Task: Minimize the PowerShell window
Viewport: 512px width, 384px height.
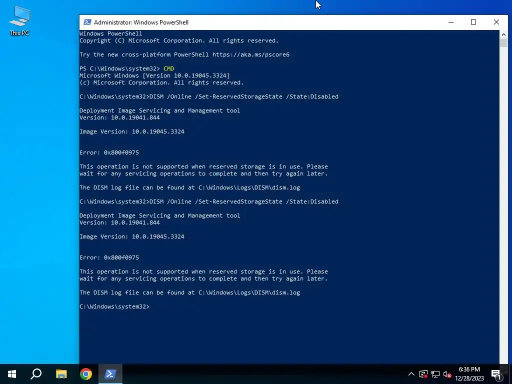Action: pyautogui.click(x=451, y=22)
